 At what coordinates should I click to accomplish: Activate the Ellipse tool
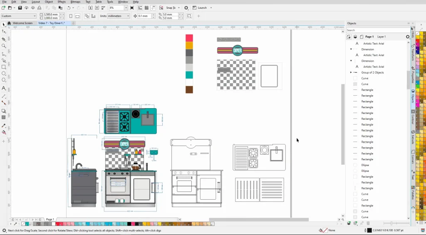pyautogui.click(x=4, y=74)
